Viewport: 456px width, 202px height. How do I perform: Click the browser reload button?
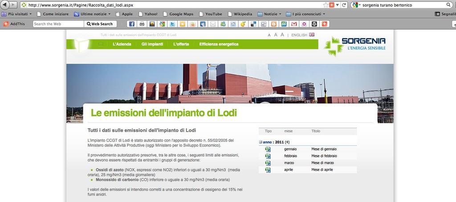coord(344,4)
